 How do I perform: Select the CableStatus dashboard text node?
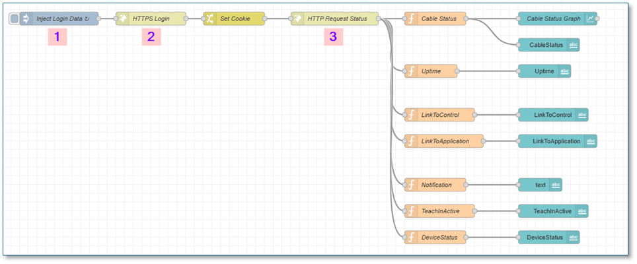[549, 45]
